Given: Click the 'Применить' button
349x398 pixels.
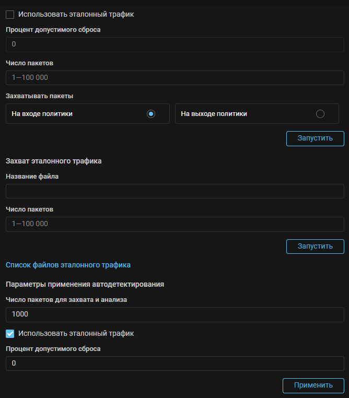Looking at the screenshot, I should (x=313, y=385).
